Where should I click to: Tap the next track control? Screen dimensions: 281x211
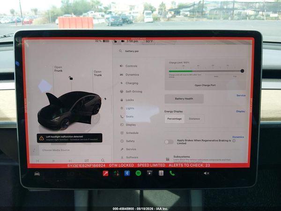70,160
